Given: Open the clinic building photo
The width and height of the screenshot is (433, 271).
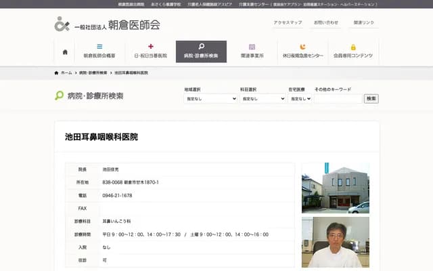Looking at the screenshot, I should [336, 188].
